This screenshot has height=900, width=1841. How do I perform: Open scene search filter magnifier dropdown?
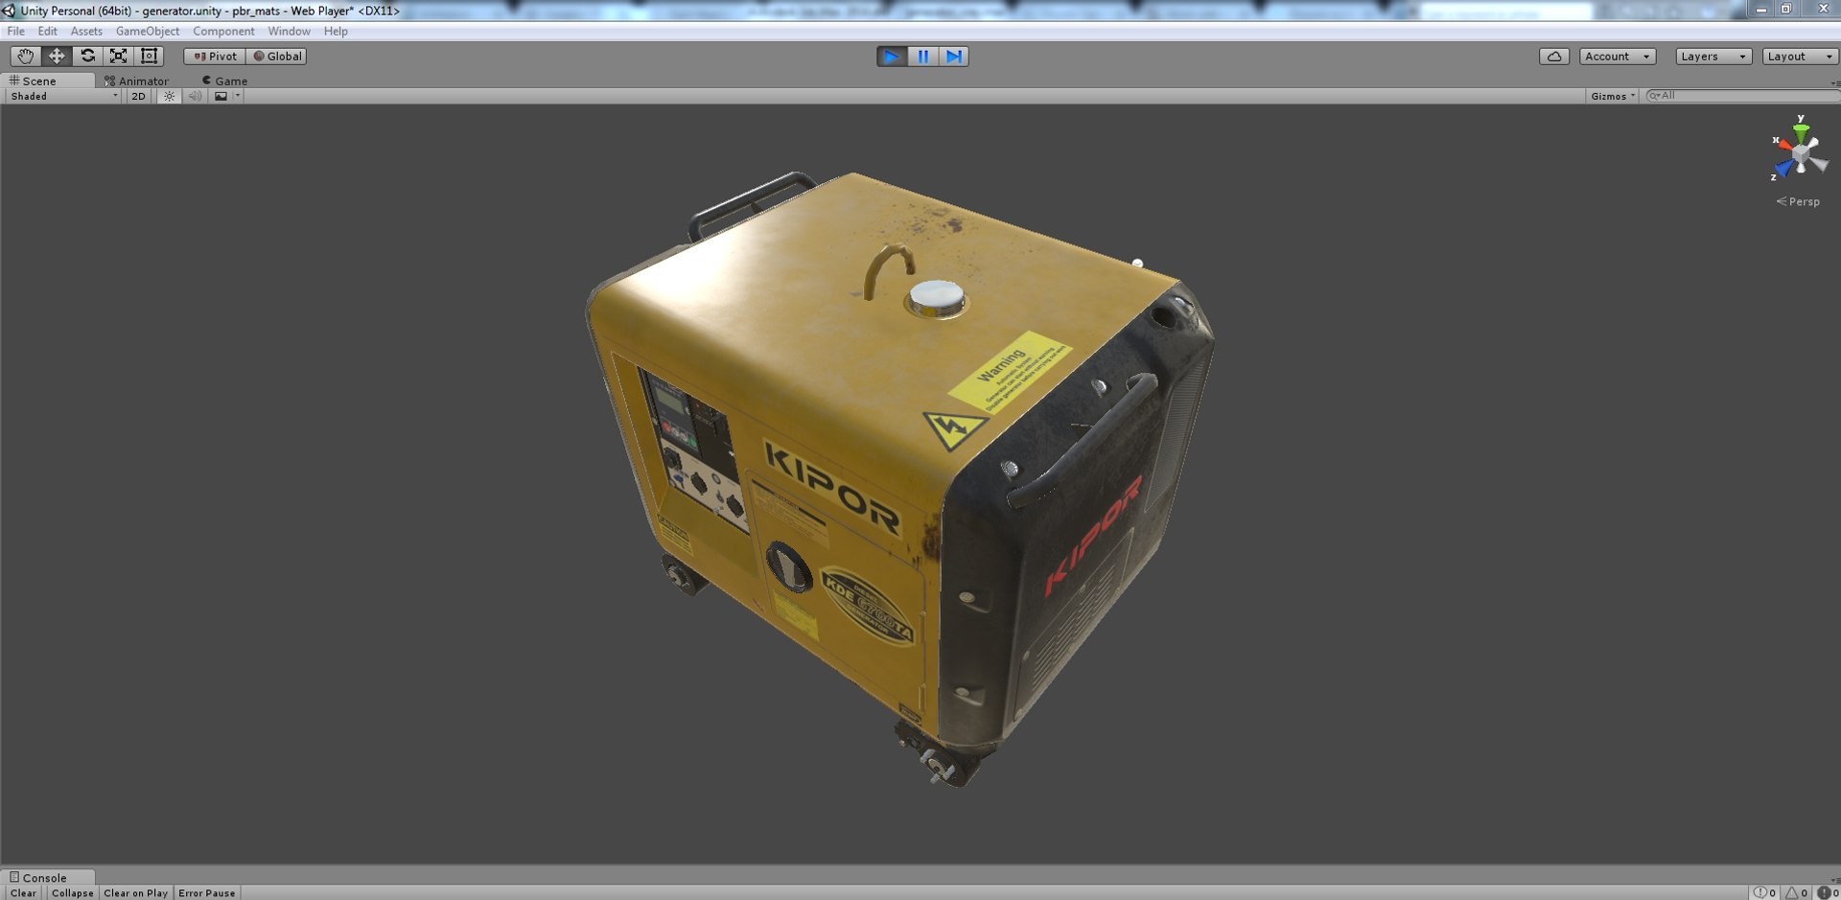coord(1654,96)
